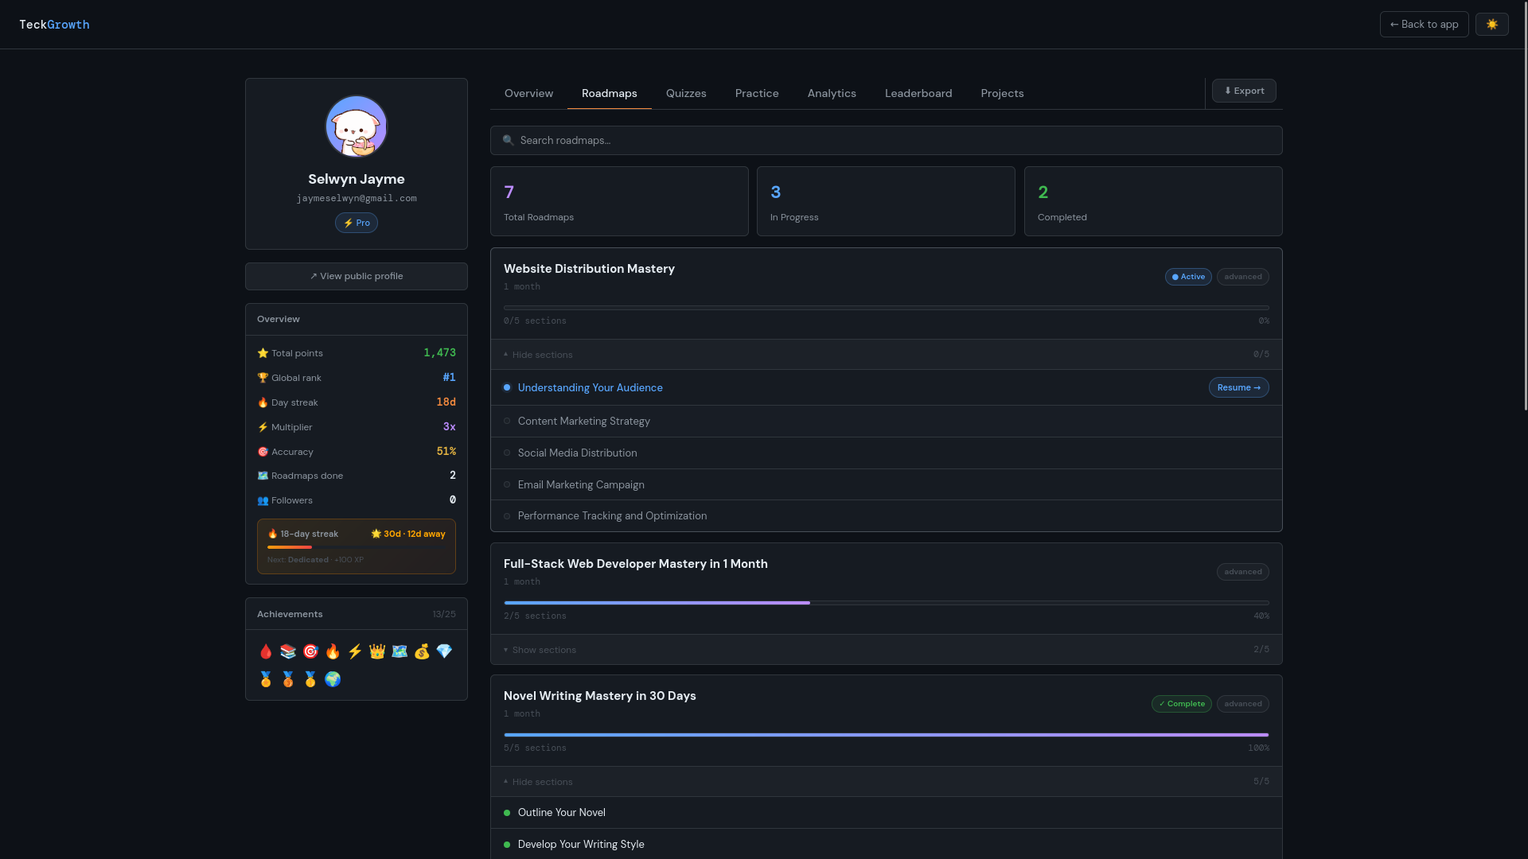This screenshot has width=1528, height=859.
Task: Click Full-Stack Web Developer Mastery title
Action: [635, 564]
